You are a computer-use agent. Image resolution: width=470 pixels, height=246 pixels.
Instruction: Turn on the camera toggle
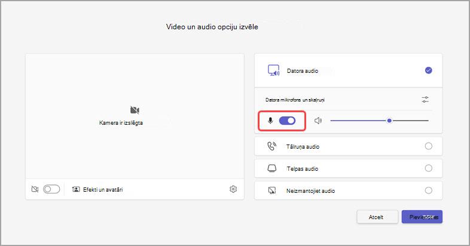[x=51, y=189]
